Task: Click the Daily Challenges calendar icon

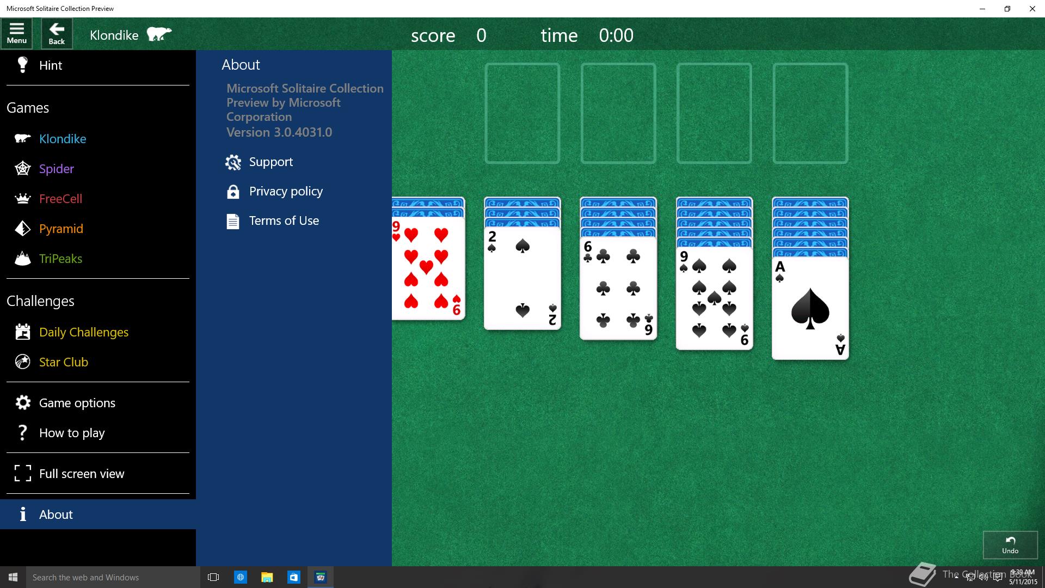Action: (22, 332)
